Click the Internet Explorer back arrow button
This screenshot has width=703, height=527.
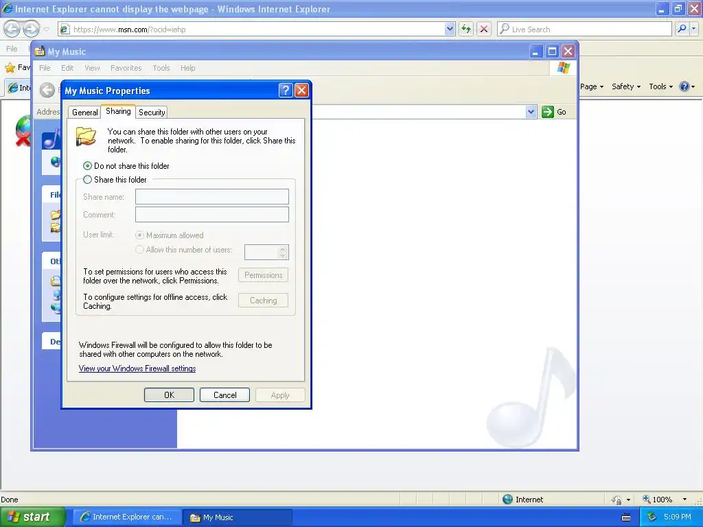coord(12,29)
